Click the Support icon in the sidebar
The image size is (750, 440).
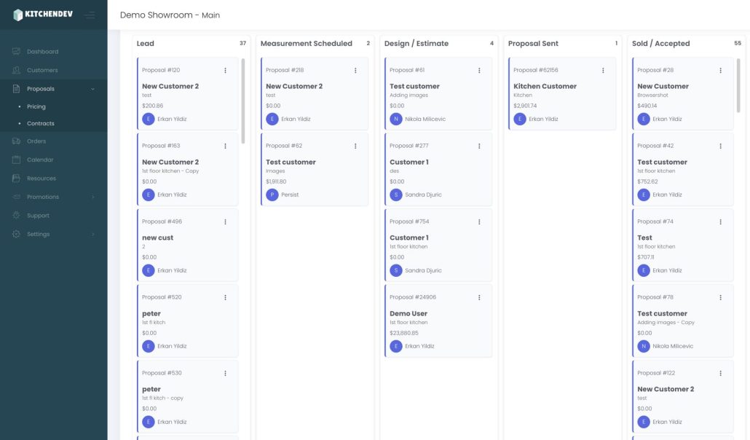(x=16, y=216)
